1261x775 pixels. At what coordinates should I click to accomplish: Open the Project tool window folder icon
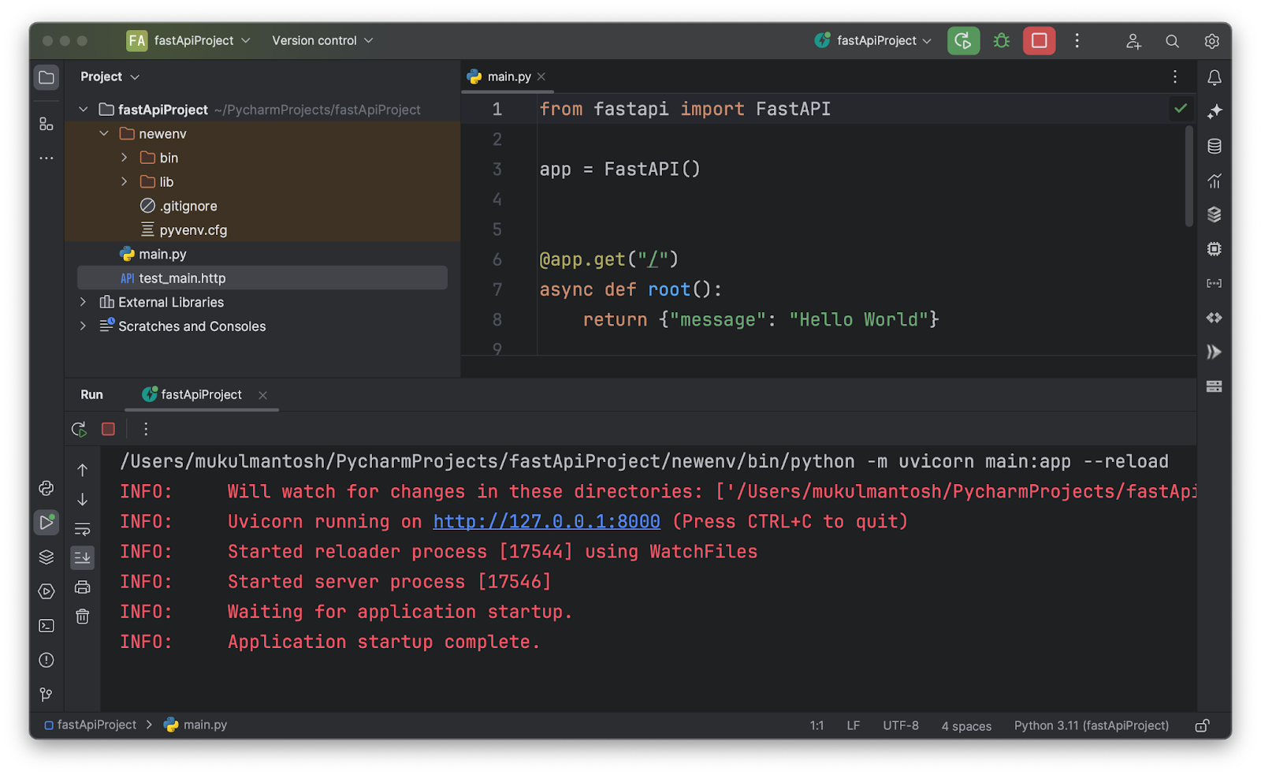tap(46, 77)
